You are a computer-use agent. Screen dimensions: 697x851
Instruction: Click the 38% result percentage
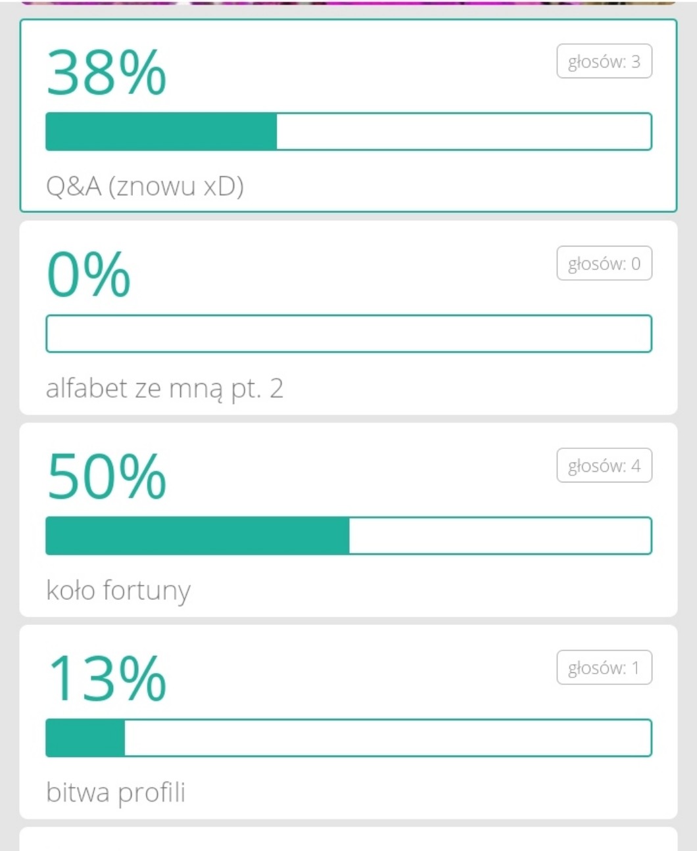coord(106,72)
